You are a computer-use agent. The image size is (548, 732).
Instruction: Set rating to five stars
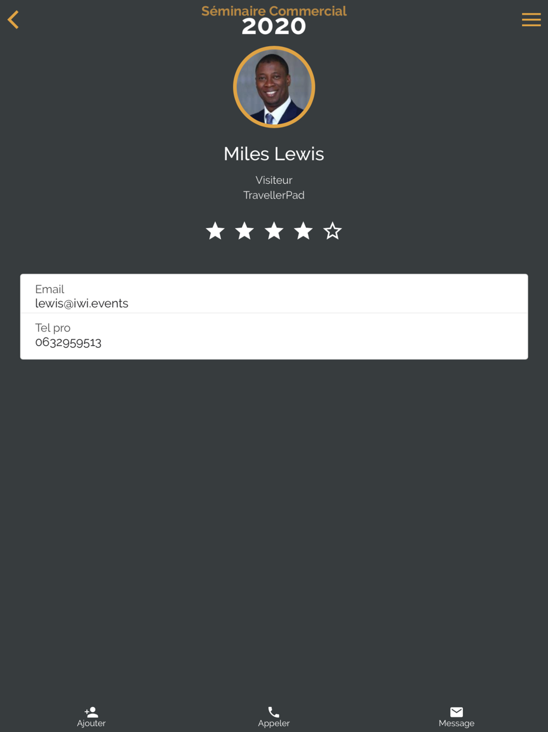(x=333, y=231)
